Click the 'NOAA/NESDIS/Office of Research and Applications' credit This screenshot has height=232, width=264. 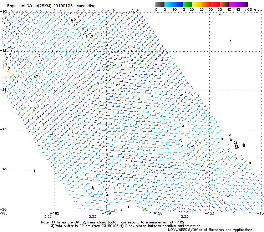click(x=210, y=230)
